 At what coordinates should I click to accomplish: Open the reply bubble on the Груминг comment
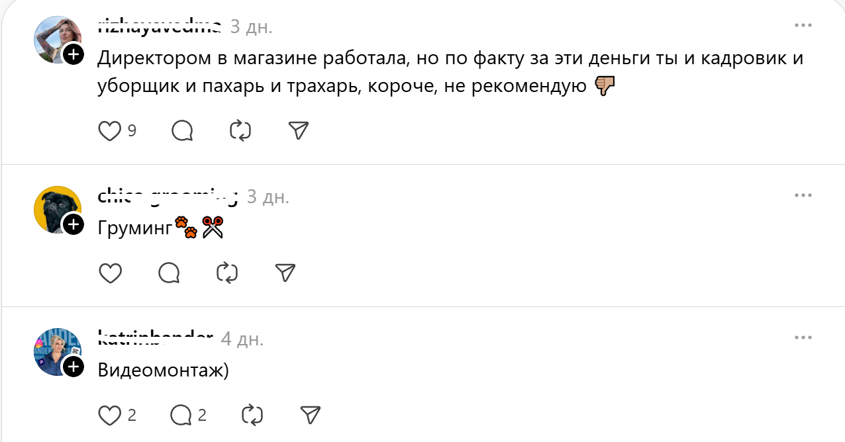pyautogui.click(x=168, y=273)
